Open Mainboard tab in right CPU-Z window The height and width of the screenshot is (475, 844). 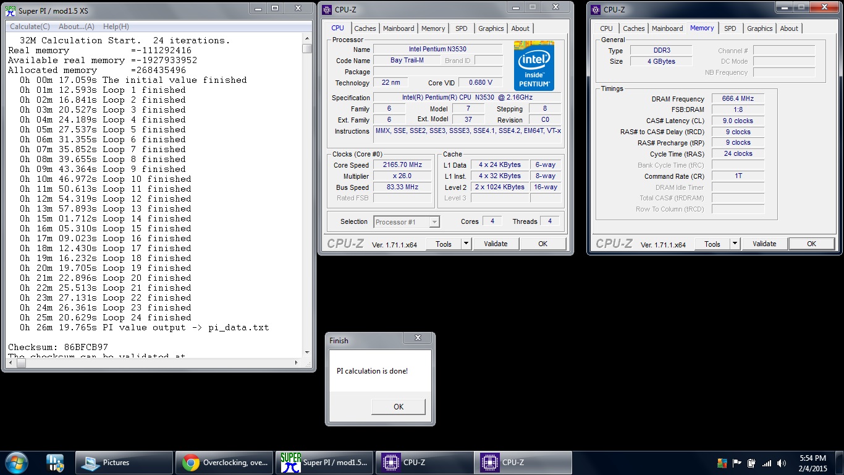click(x=667, y=28)
